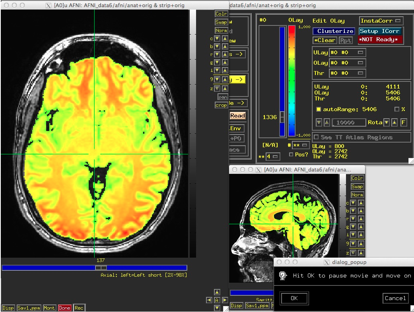Click the down arrow of the axial arrowpad
Screen dimensions: 414x312
click(x=217, y=308)
